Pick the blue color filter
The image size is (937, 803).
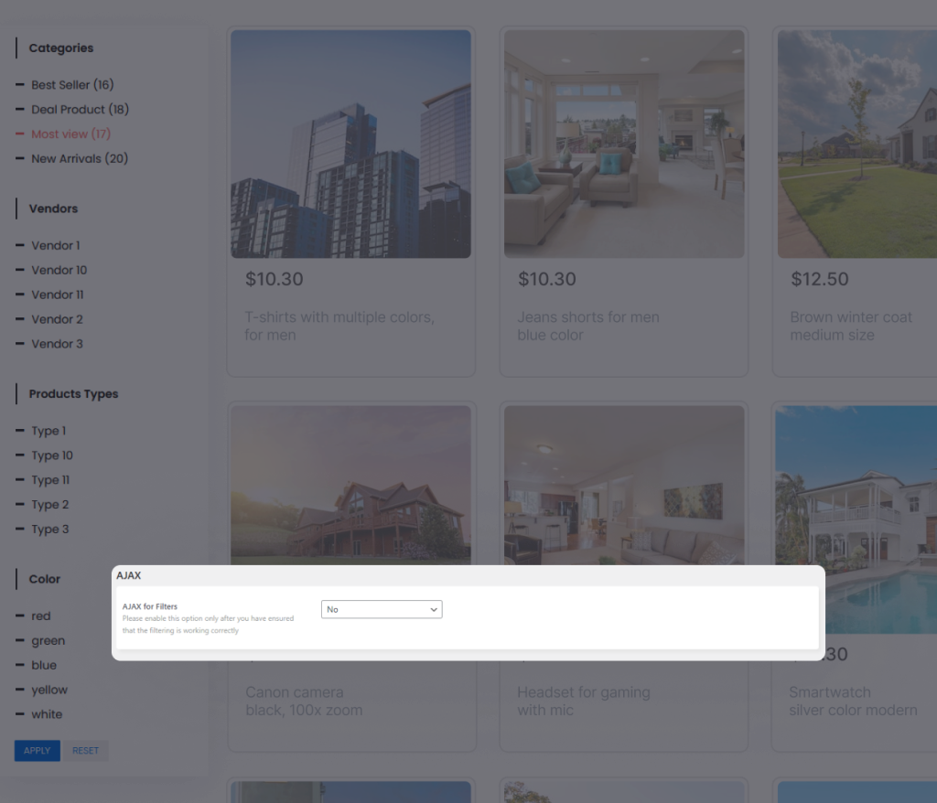click(x=44, y=665)
